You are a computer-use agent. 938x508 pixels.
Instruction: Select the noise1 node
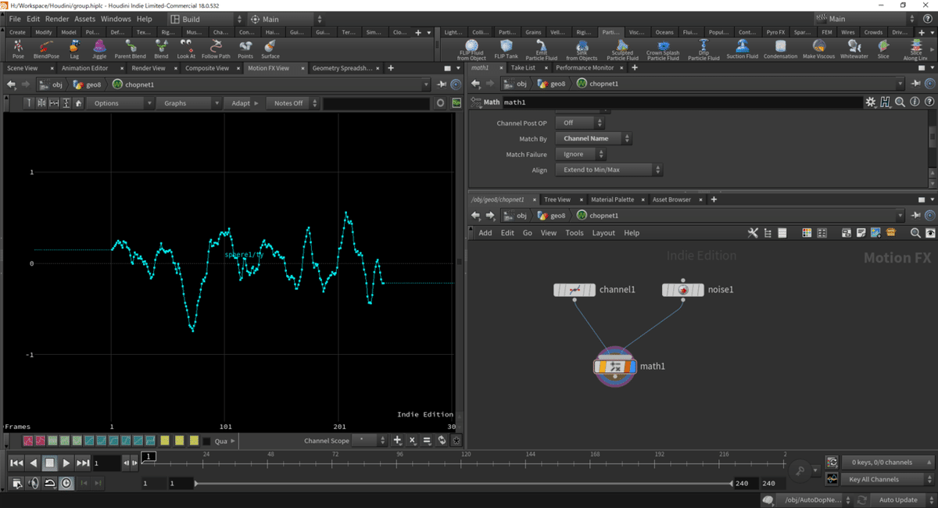click(x=683, y=290)
